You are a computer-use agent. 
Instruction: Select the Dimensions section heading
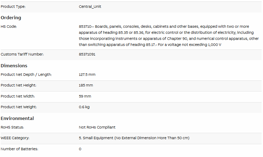coord(14,66)
